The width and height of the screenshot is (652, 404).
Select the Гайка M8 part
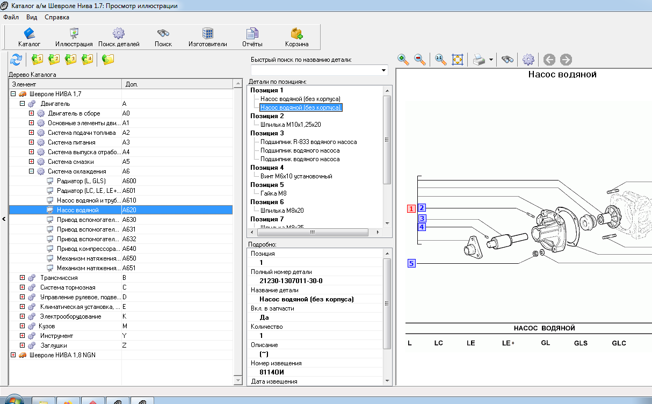click(x=273, y=193)
